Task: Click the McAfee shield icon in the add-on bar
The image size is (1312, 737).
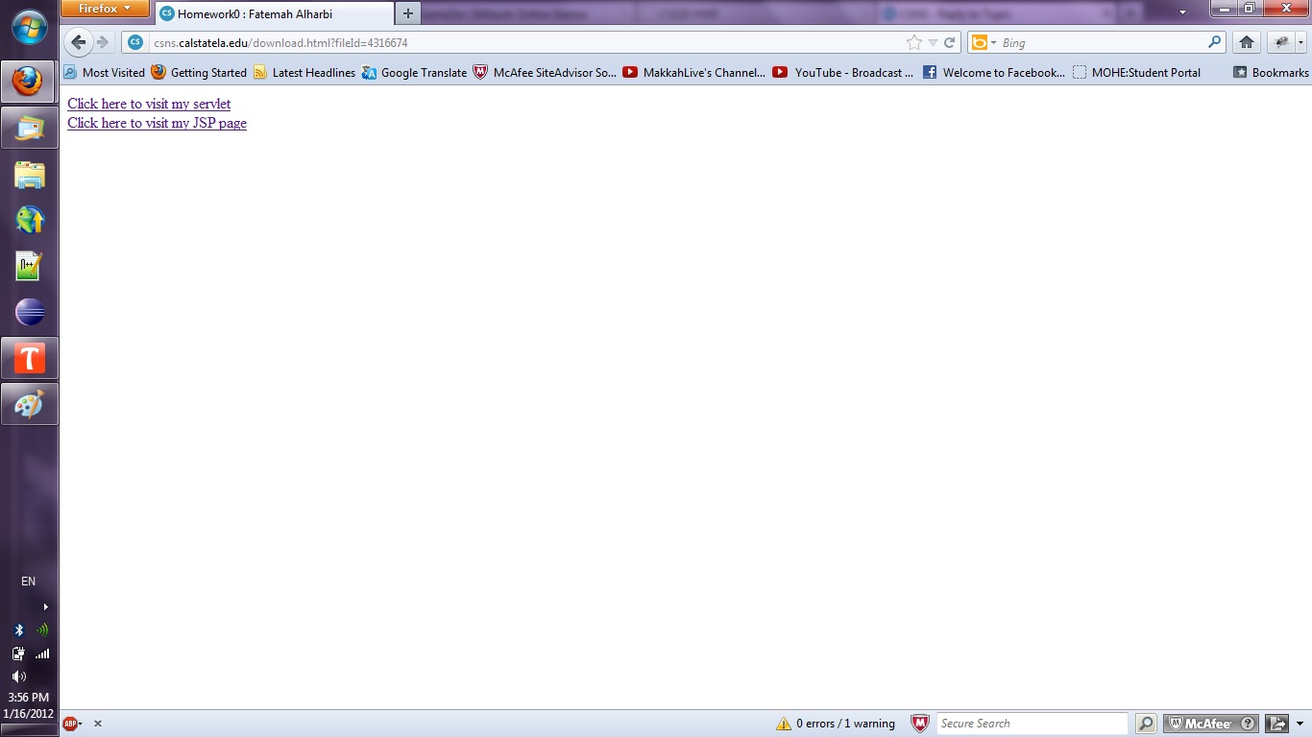Action: 919,724
